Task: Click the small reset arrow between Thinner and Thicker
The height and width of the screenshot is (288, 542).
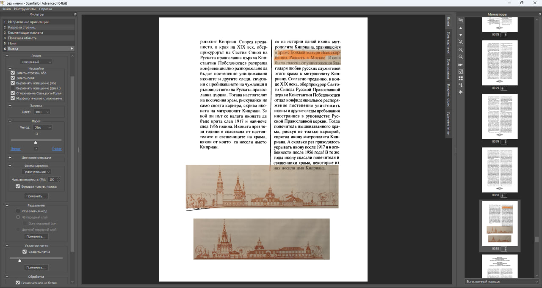Action: point(36,149)
